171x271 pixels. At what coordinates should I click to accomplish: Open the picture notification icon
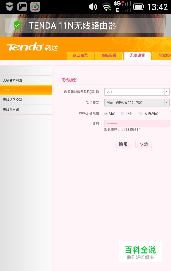pyautogui.click(x=22, y=7)
